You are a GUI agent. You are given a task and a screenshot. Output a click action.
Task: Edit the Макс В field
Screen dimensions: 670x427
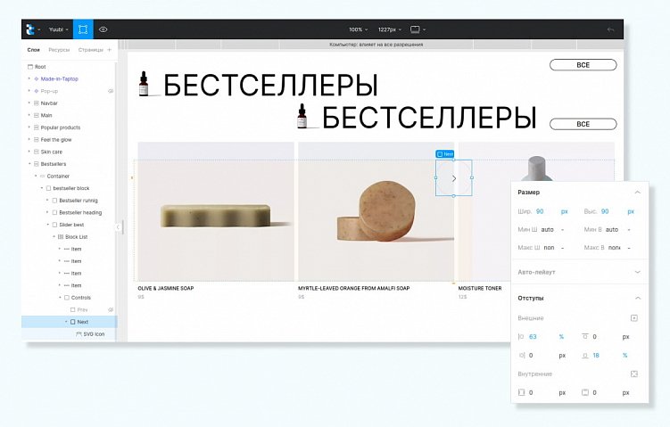(615, 248)
